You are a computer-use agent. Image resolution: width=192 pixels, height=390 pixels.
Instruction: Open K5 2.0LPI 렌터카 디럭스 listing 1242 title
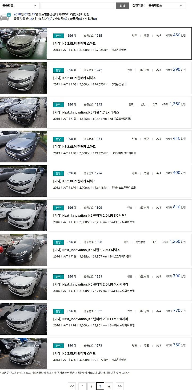(x=74, y=78)
